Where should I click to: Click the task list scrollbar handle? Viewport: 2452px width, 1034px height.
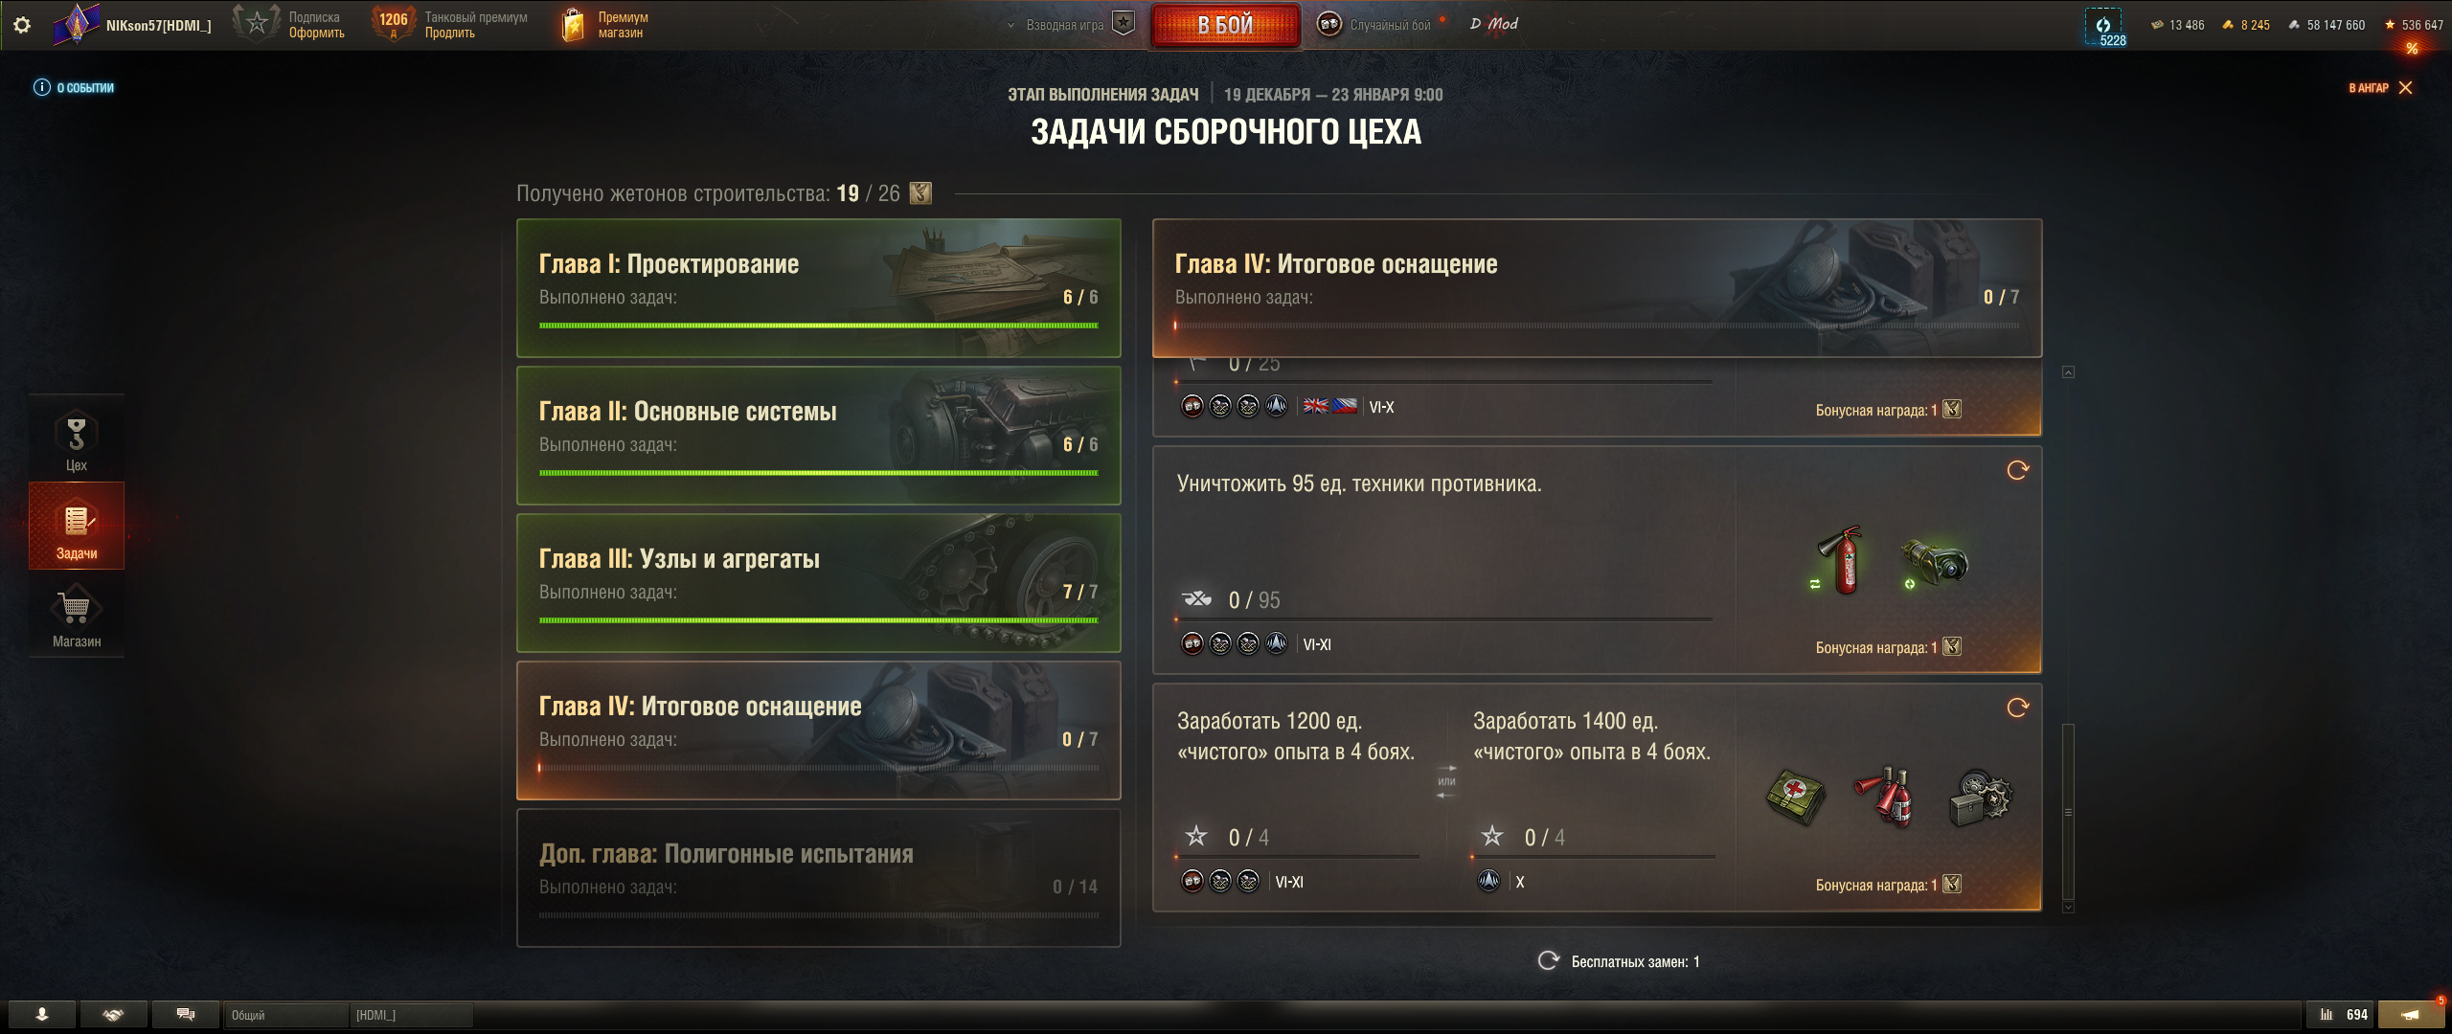(2068, 812)
